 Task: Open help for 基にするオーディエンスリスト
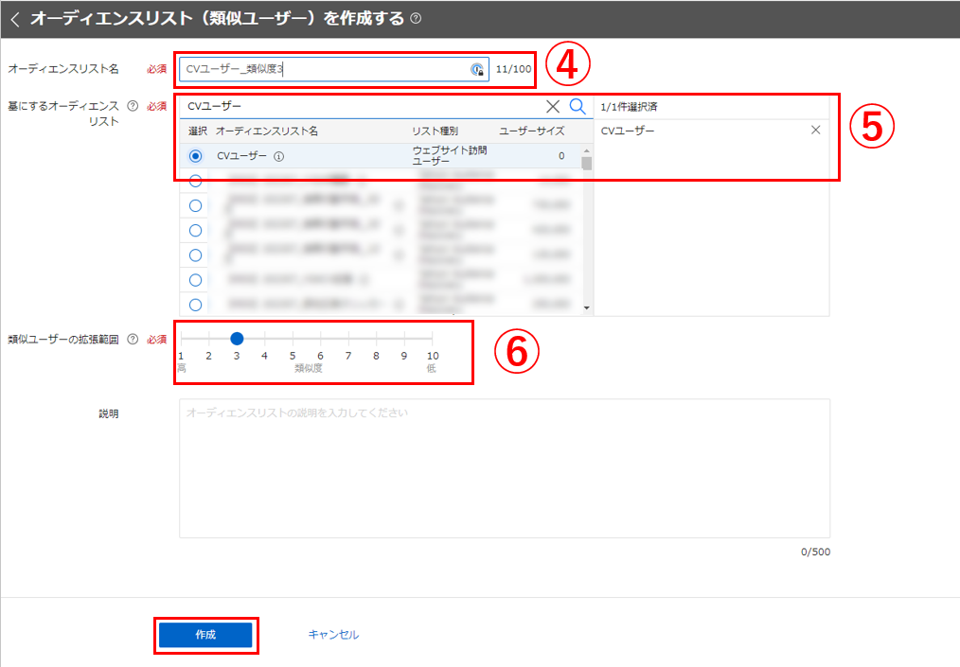point(133,106)
